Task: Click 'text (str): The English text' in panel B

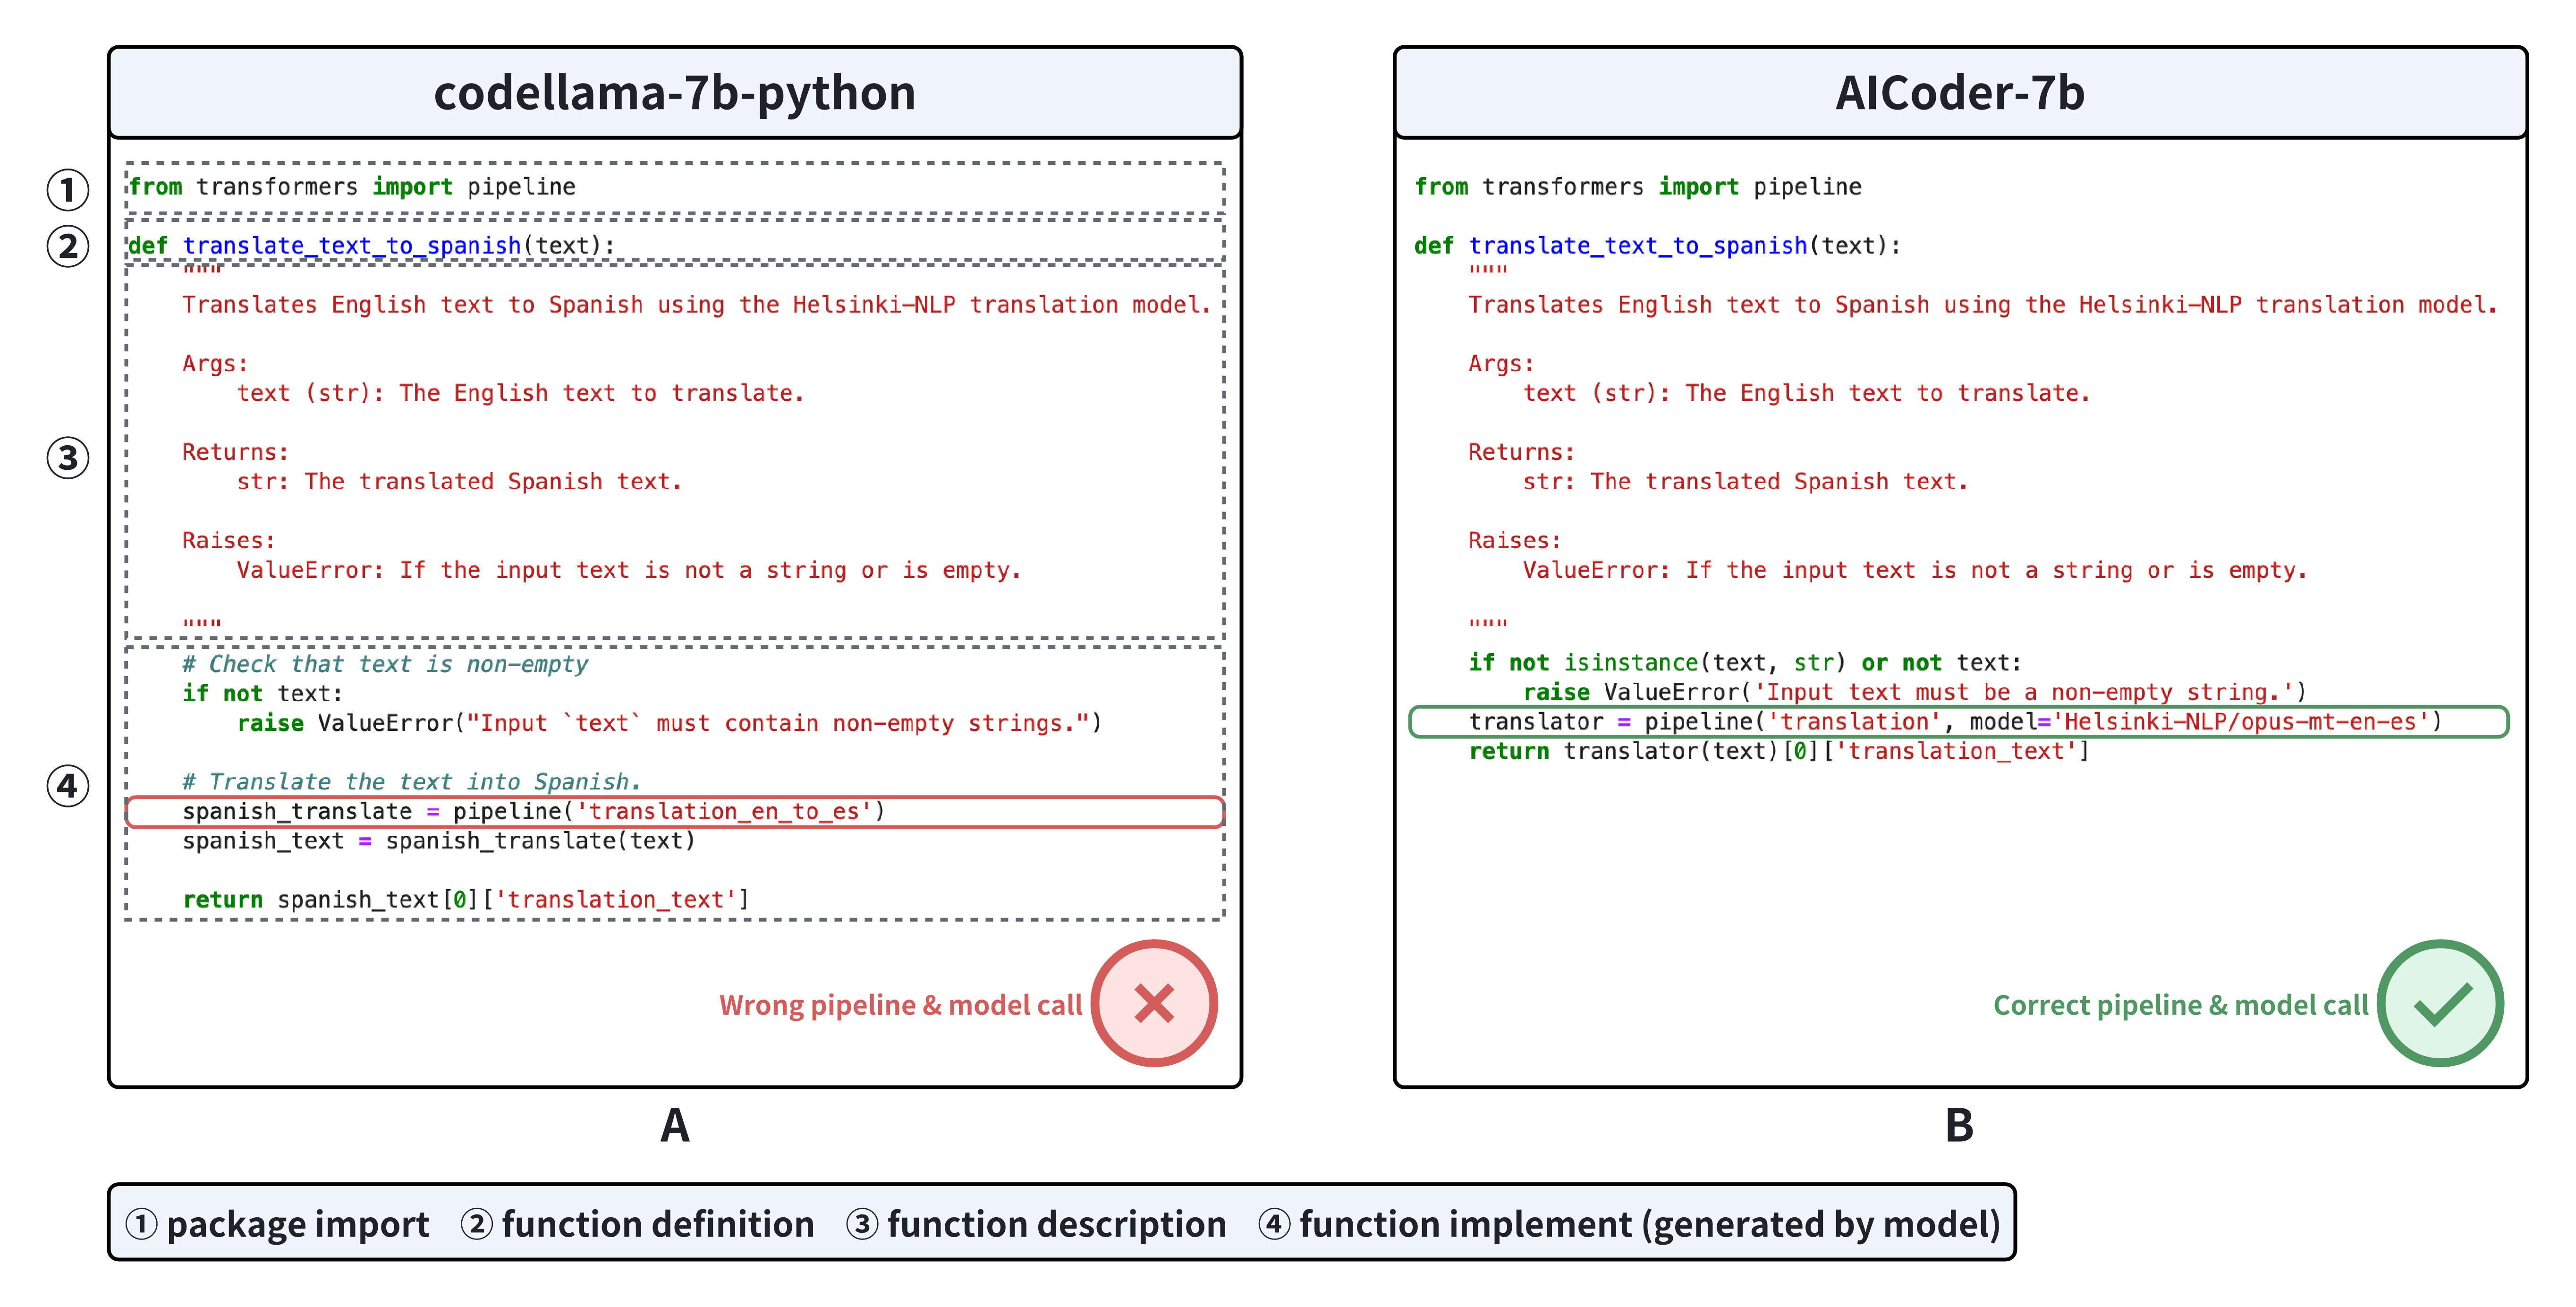Action: click(1806, 393)
